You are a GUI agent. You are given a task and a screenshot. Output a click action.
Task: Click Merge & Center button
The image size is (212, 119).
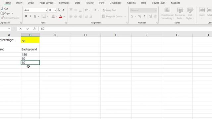pyautogui.click(x=113, y=16)
